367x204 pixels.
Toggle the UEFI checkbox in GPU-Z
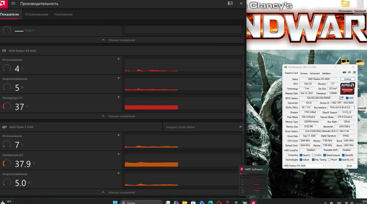coord(347,98)
